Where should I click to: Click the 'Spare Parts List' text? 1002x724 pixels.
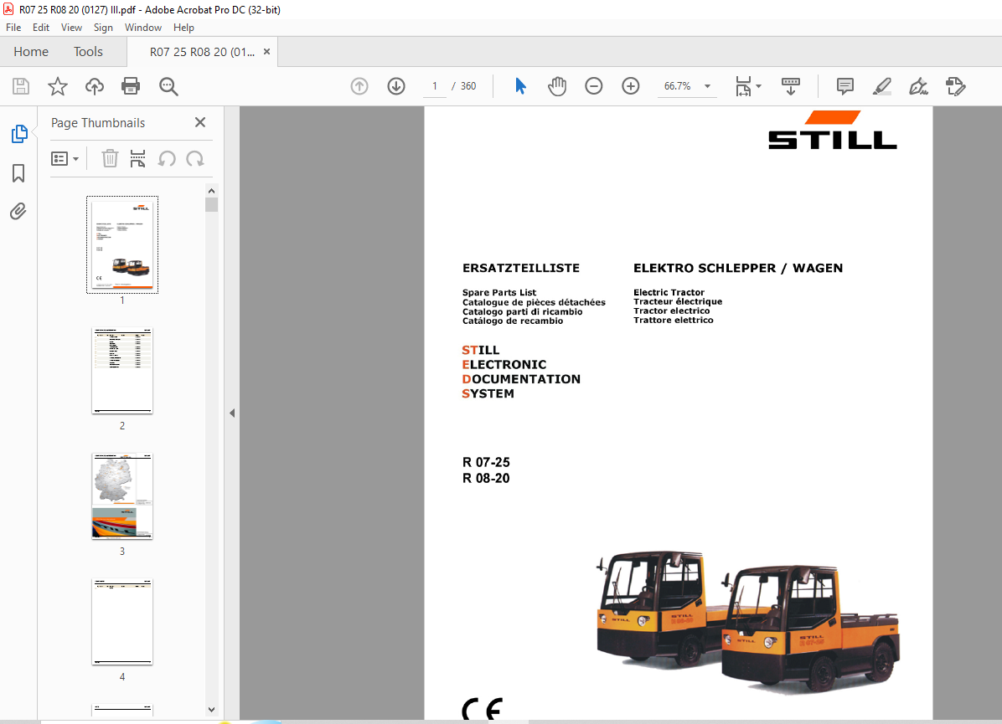pos(499,292)
